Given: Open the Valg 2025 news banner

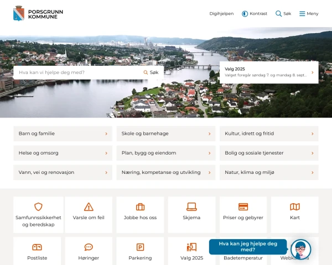Looking at the screenshot, I should [269, 72].
